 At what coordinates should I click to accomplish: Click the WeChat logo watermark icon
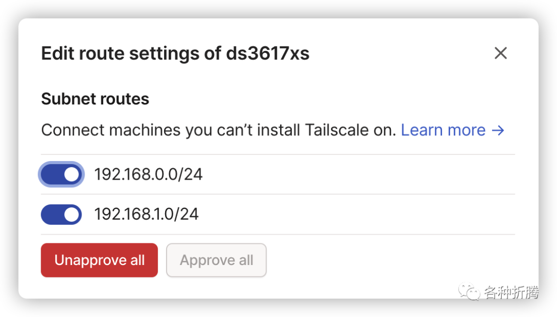[x=469, y=291]
